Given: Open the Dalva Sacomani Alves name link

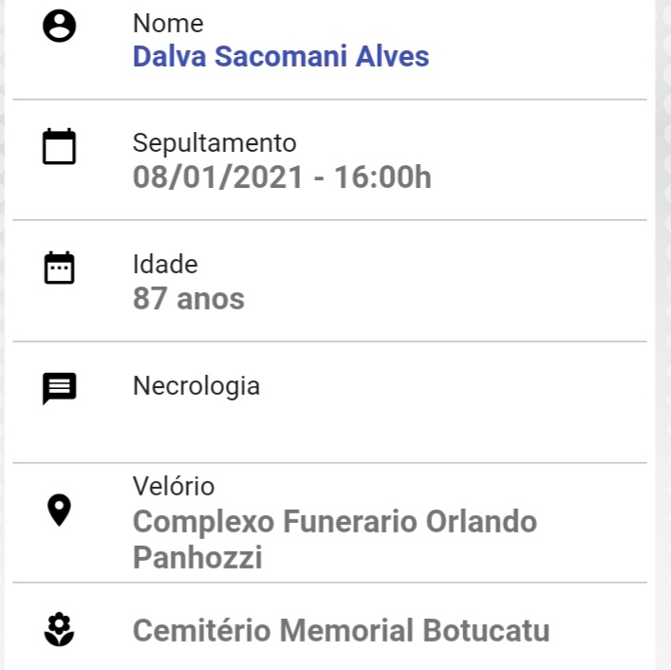Looking at the screenshot, I should 281,56.
